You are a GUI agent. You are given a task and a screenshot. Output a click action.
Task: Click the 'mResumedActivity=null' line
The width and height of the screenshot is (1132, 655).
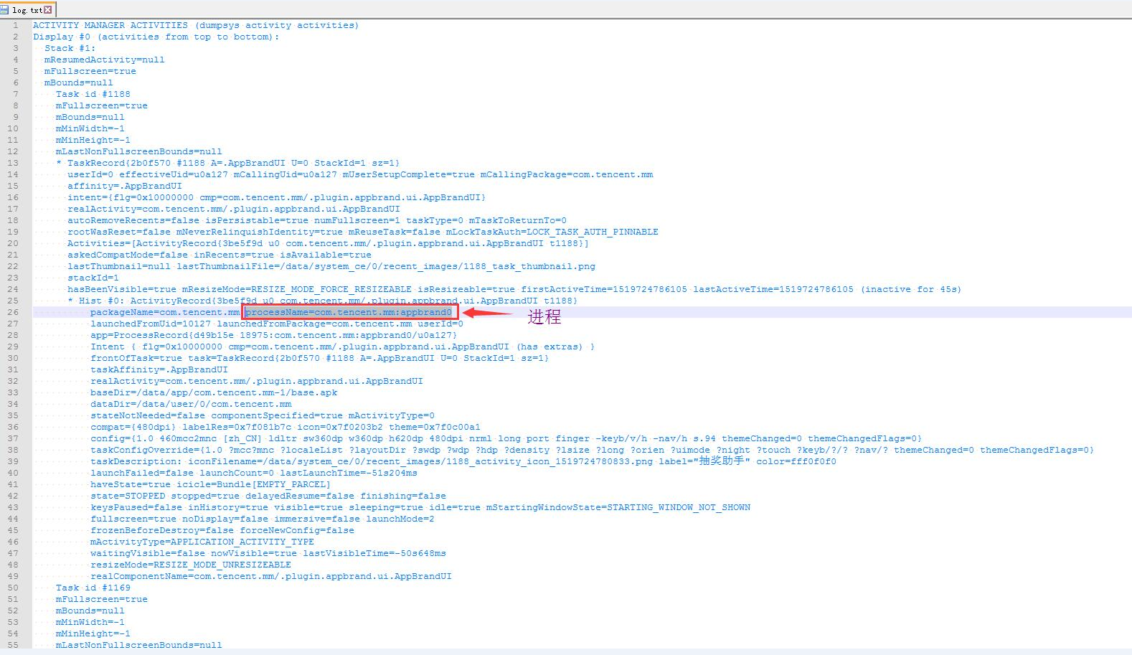coord(104,60)
